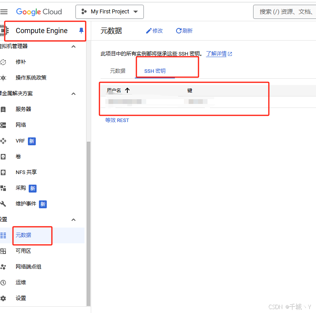Image resolution: width=316 pixels, height=313 pixels.
Task: Click the VRF icon in sidebar
Action: click(x=3, y=141)
